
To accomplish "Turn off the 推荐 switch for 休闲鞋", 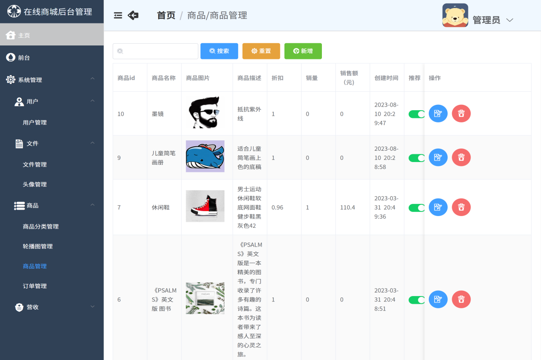I will (416, 207).
